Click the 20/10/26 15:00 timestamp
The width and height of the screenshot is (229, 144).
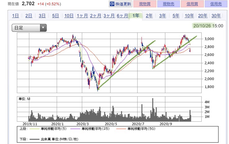[208, 26]
